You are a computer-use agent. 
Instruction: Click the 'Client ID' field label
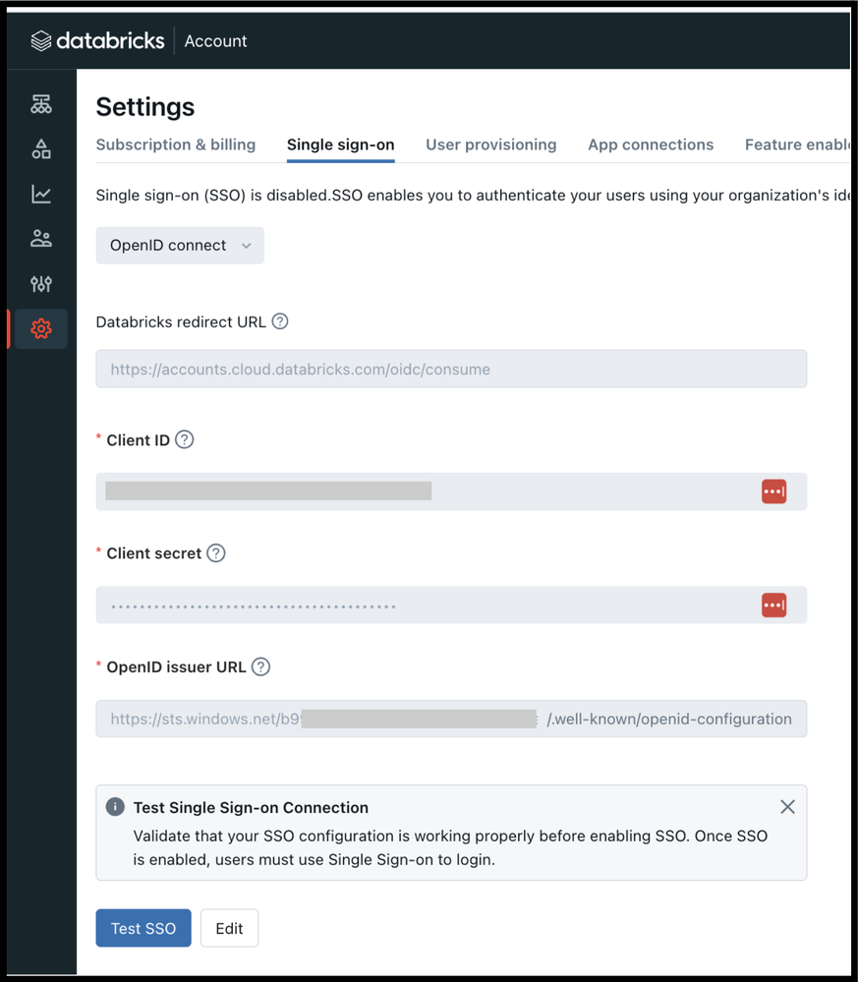tap(138, 440)
